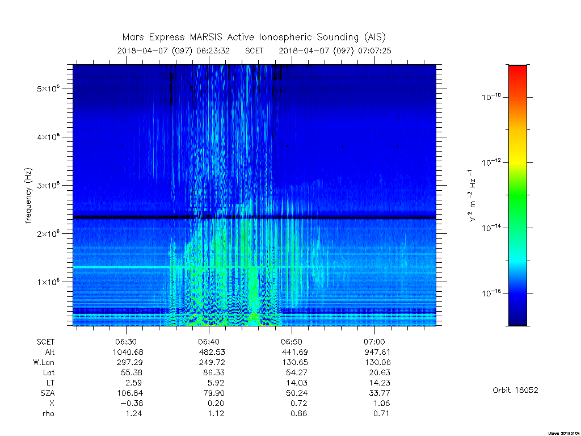
Task: Click the color bar scale
Action: point(517,195)
